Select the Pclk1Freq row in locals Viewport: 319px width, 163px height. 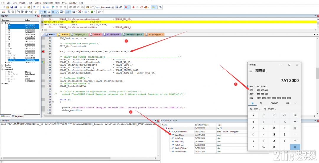click(204, 142)
